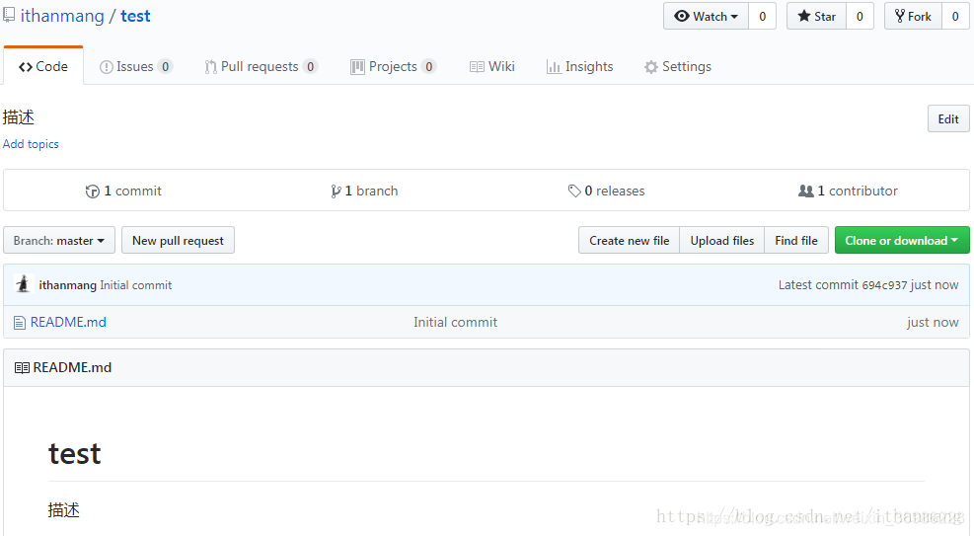Expand the Clone or download dropdown
This screenshot has height=536, width=974.
902,241
